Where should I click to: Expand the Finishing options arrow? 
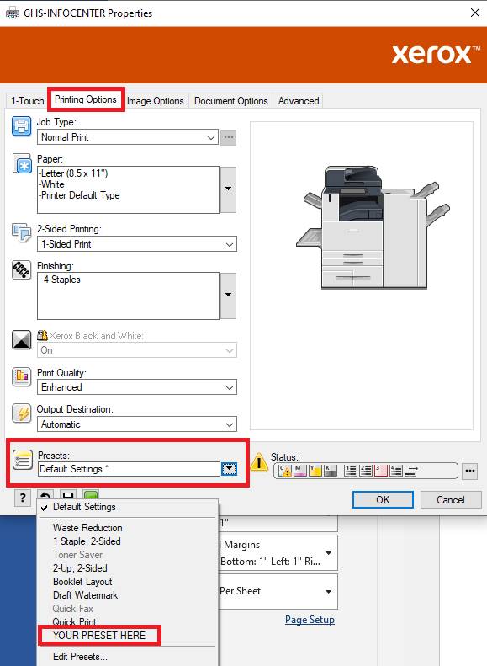228,296
